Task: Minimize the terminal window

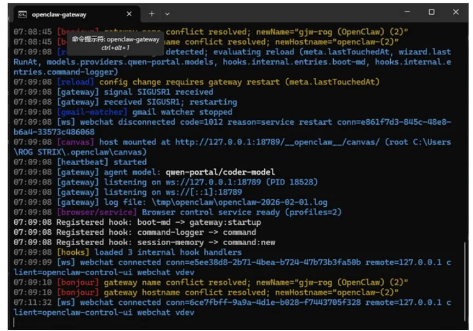Action: 407,12
